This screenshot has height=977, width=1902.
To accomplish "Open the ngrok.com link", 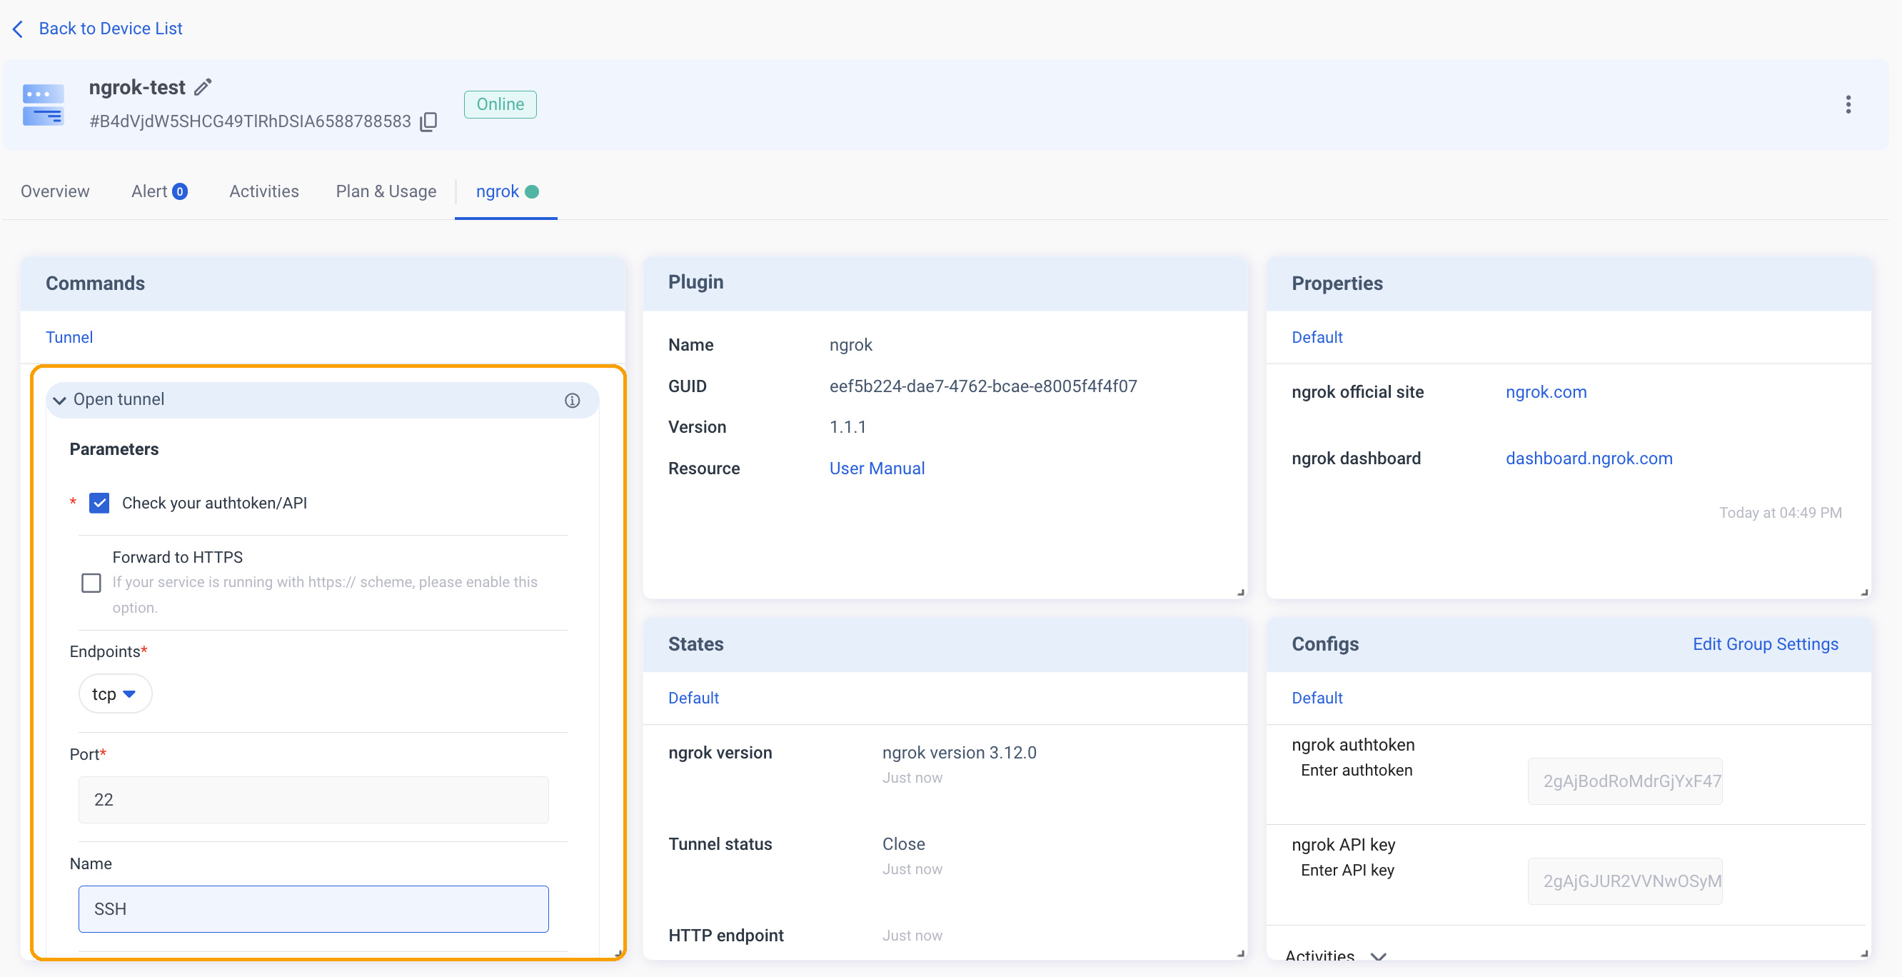I will pyautogui.click(x=1545, y=392).
